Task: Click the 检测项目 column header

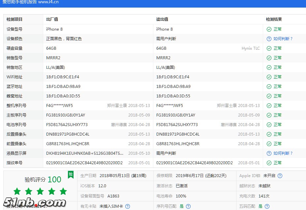Action: [x=15, y=19]
